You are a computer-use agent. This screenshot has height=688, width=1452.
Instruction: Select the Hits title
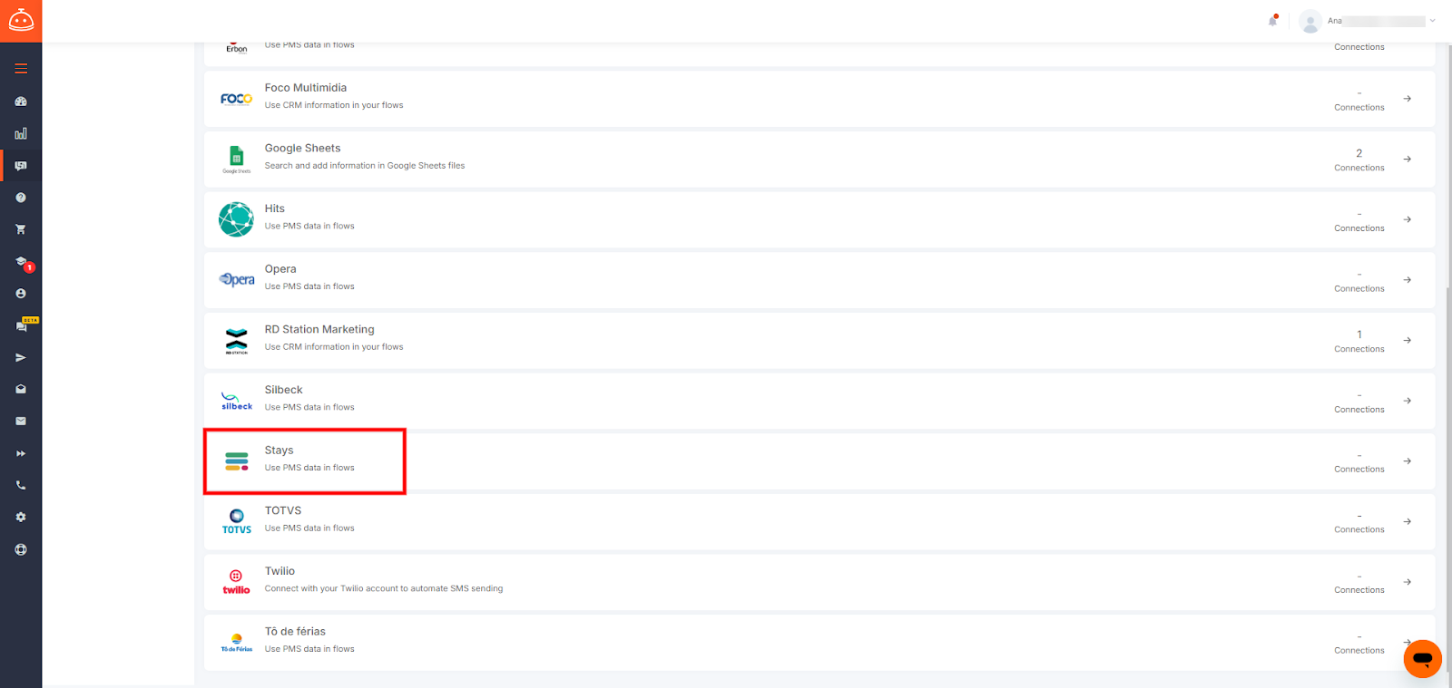click(x=275, y=208)
